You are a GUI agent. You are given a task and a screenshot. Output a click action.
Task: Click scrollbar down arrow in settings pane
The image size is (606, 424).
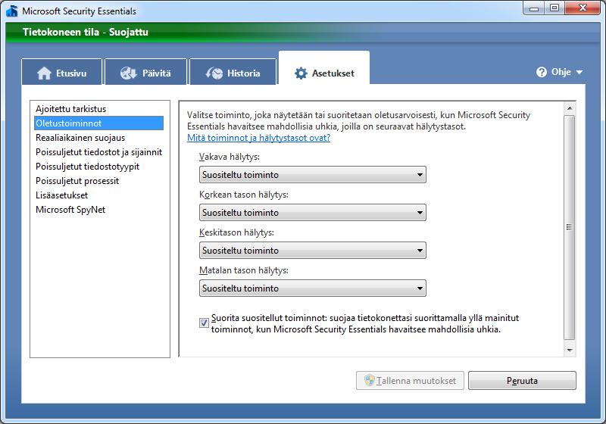(570, 351)
